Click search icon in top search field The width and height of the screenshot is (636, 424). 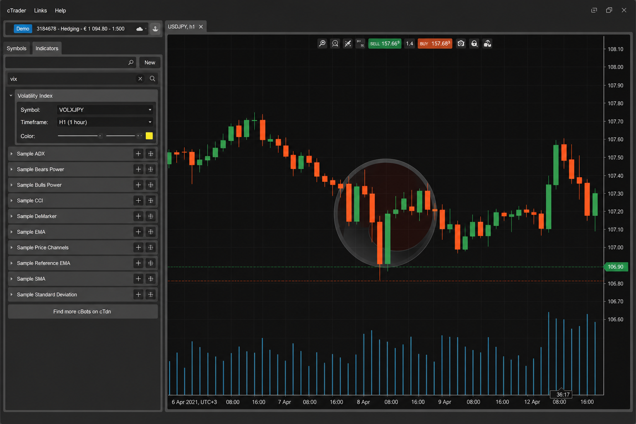coord(131,63)
